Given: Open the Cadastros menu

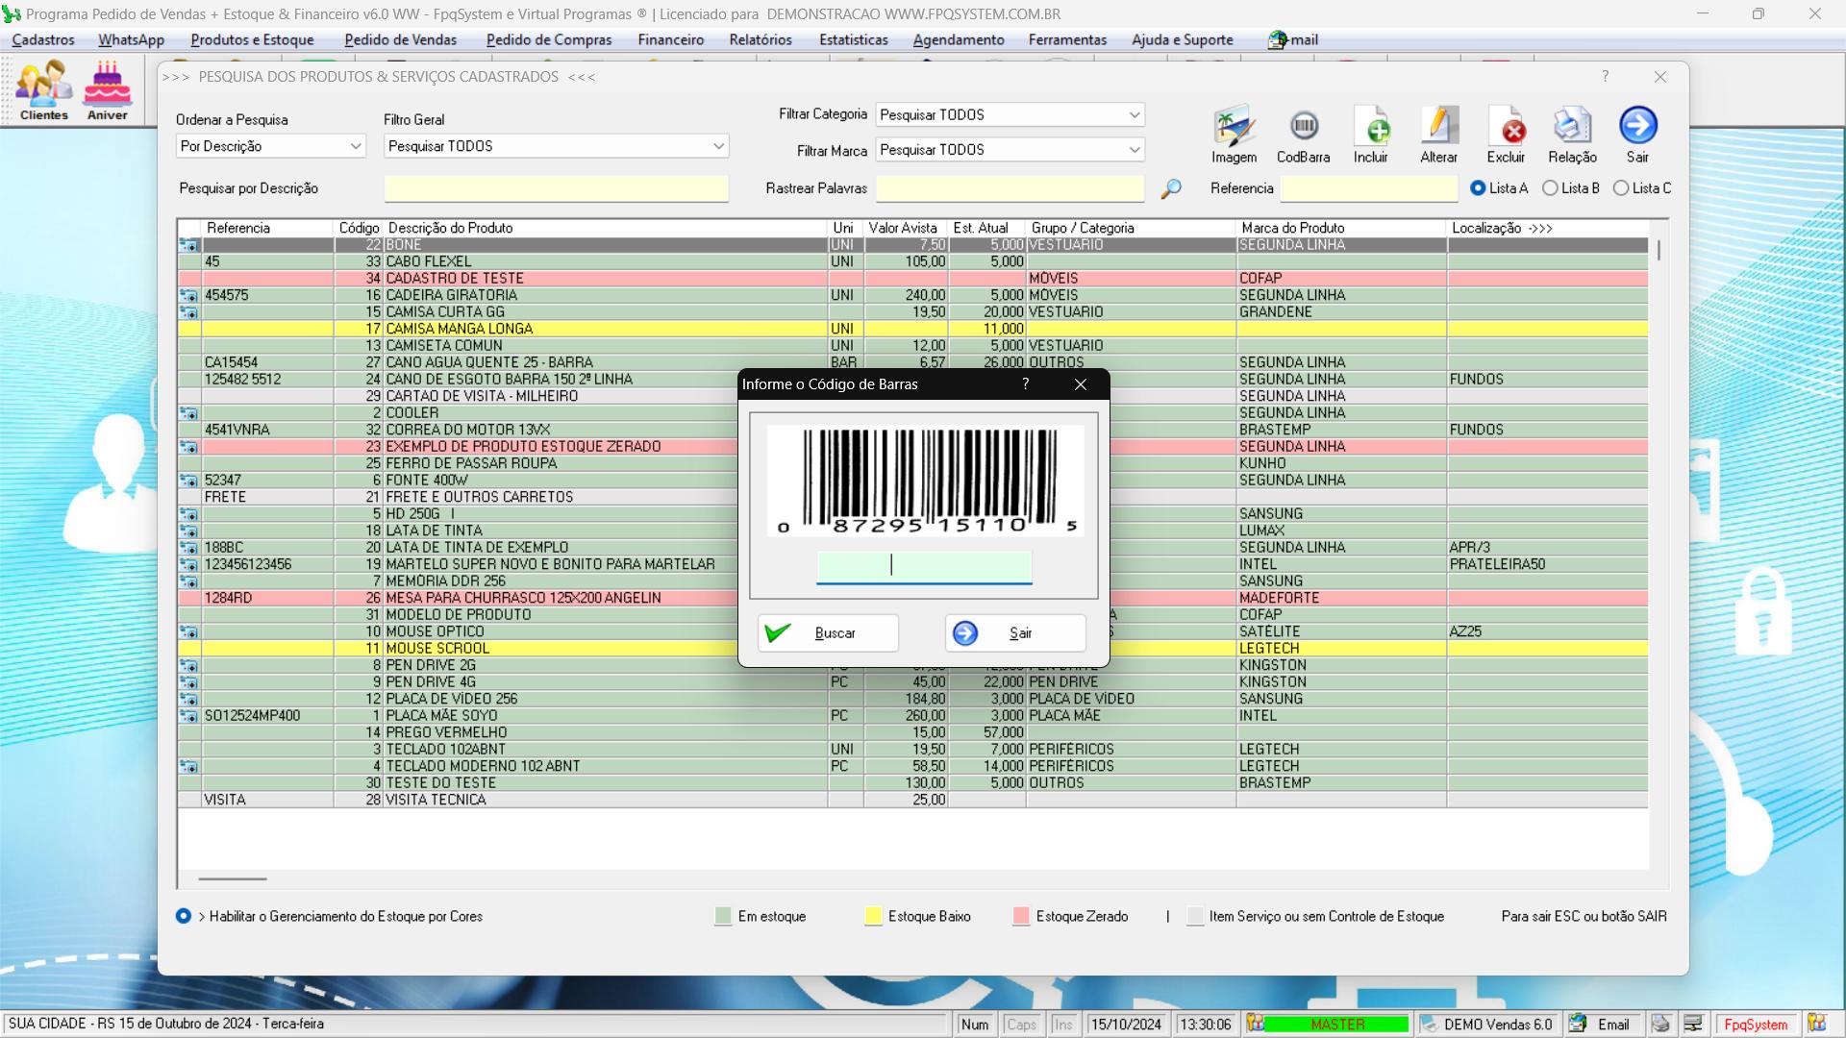Looking at the screenshot, I should click(43, 39).
